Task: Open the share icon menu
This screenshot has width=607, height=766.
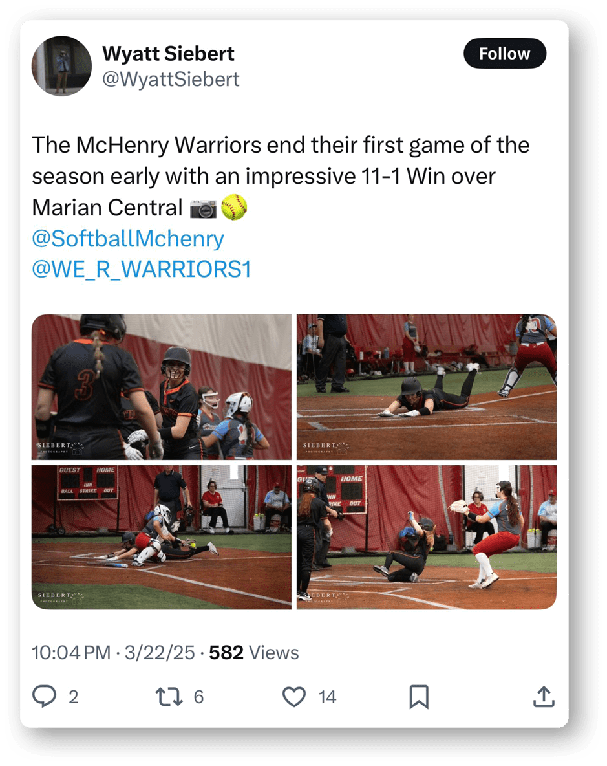Action: click(544, 697)
